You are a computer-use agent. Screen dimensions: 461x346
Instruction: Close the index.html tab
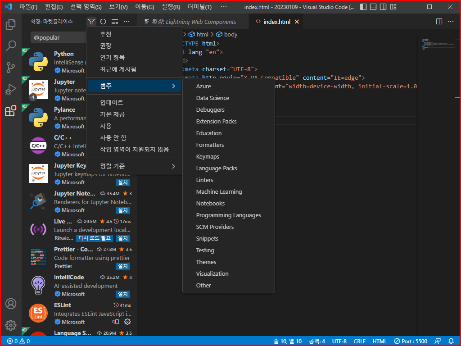(x=297, y=22)
